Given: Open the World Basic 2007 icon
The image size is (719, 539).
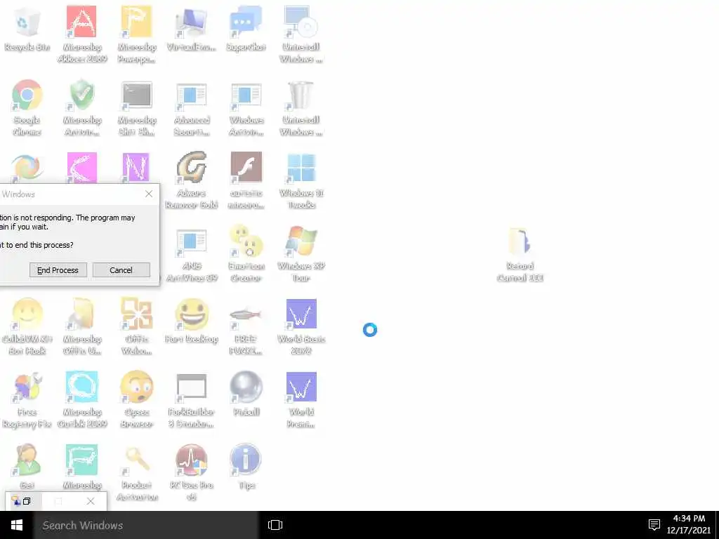Looking at the screenshot, I should pyautogui.click(x=301, y=326).
